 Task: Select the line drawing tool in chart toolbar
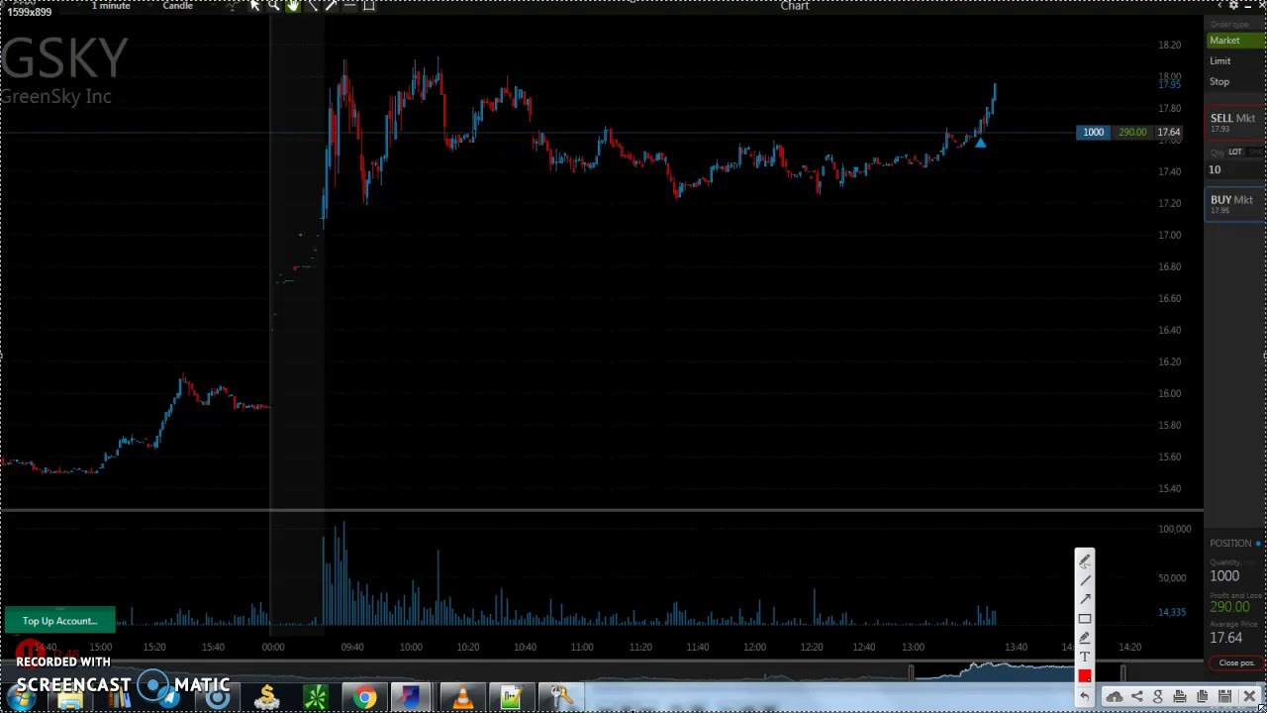(312, 6)
